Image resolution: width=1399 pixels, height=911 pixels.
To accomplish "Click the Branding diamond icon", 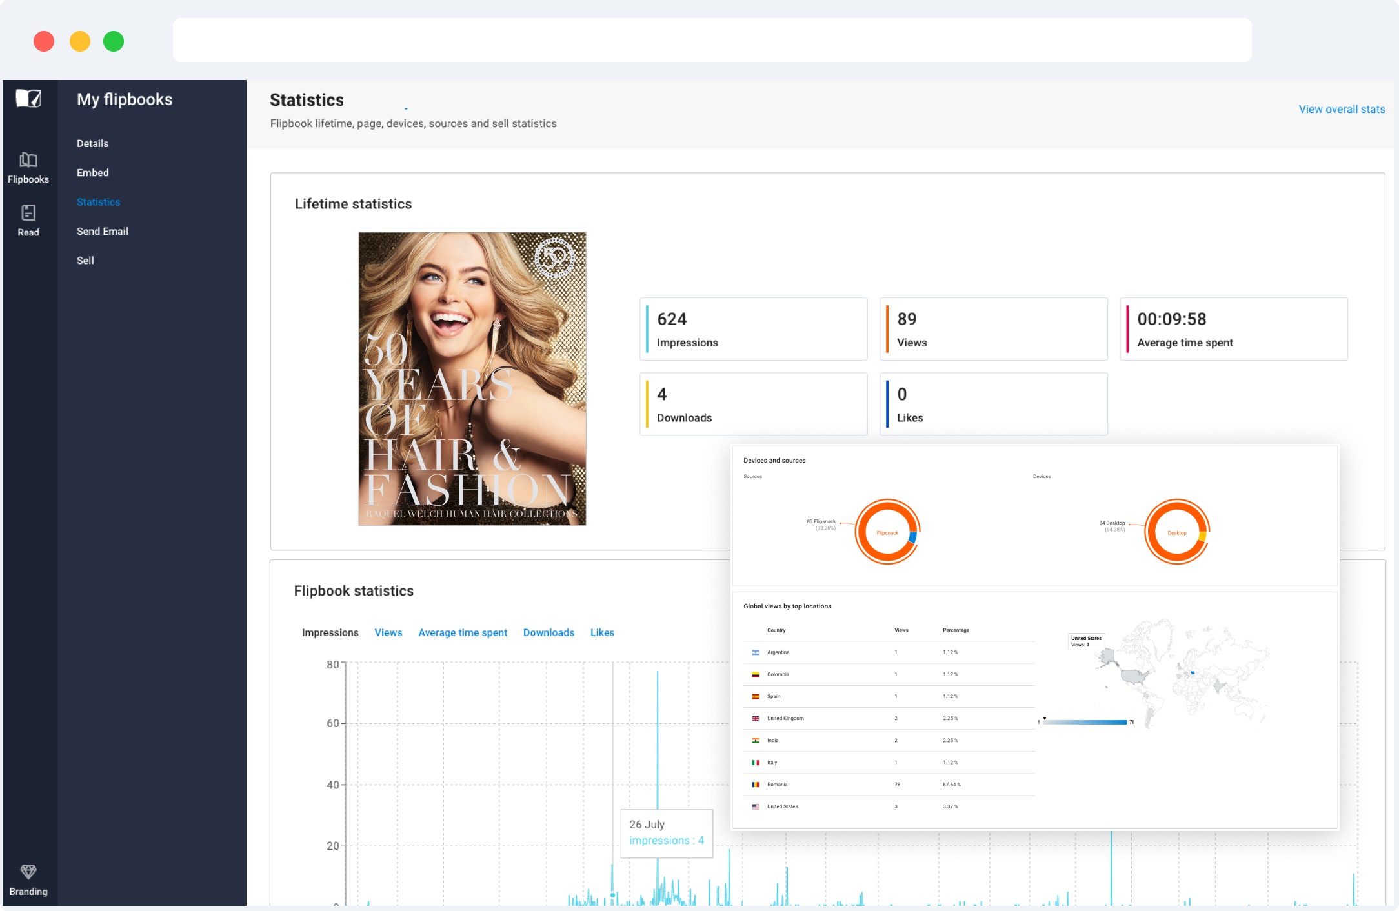I will click(x=28, y=872).
